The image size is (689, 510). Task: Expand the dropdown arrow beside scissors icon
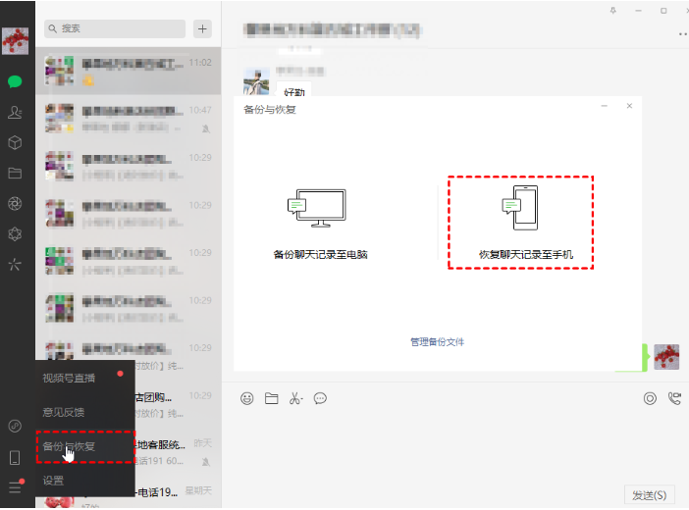click(302, 399)
